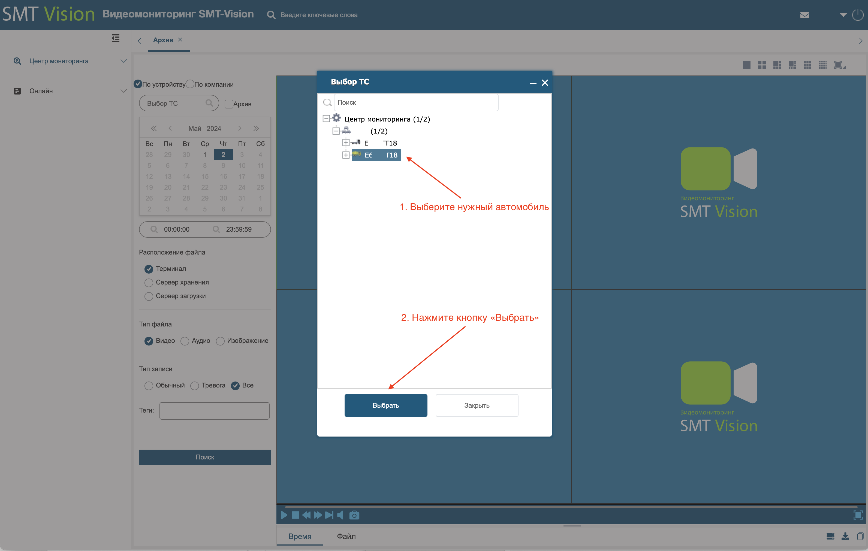Click the power logout icon
Screen dimensions: 868x551
coord(858,15)
